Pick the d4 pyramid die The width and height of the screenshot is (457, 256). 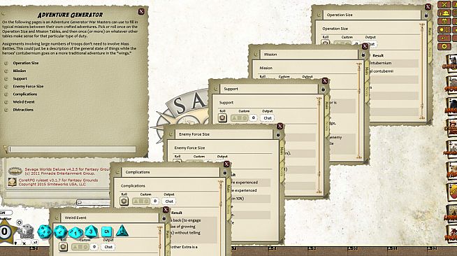tap(122, 231)
